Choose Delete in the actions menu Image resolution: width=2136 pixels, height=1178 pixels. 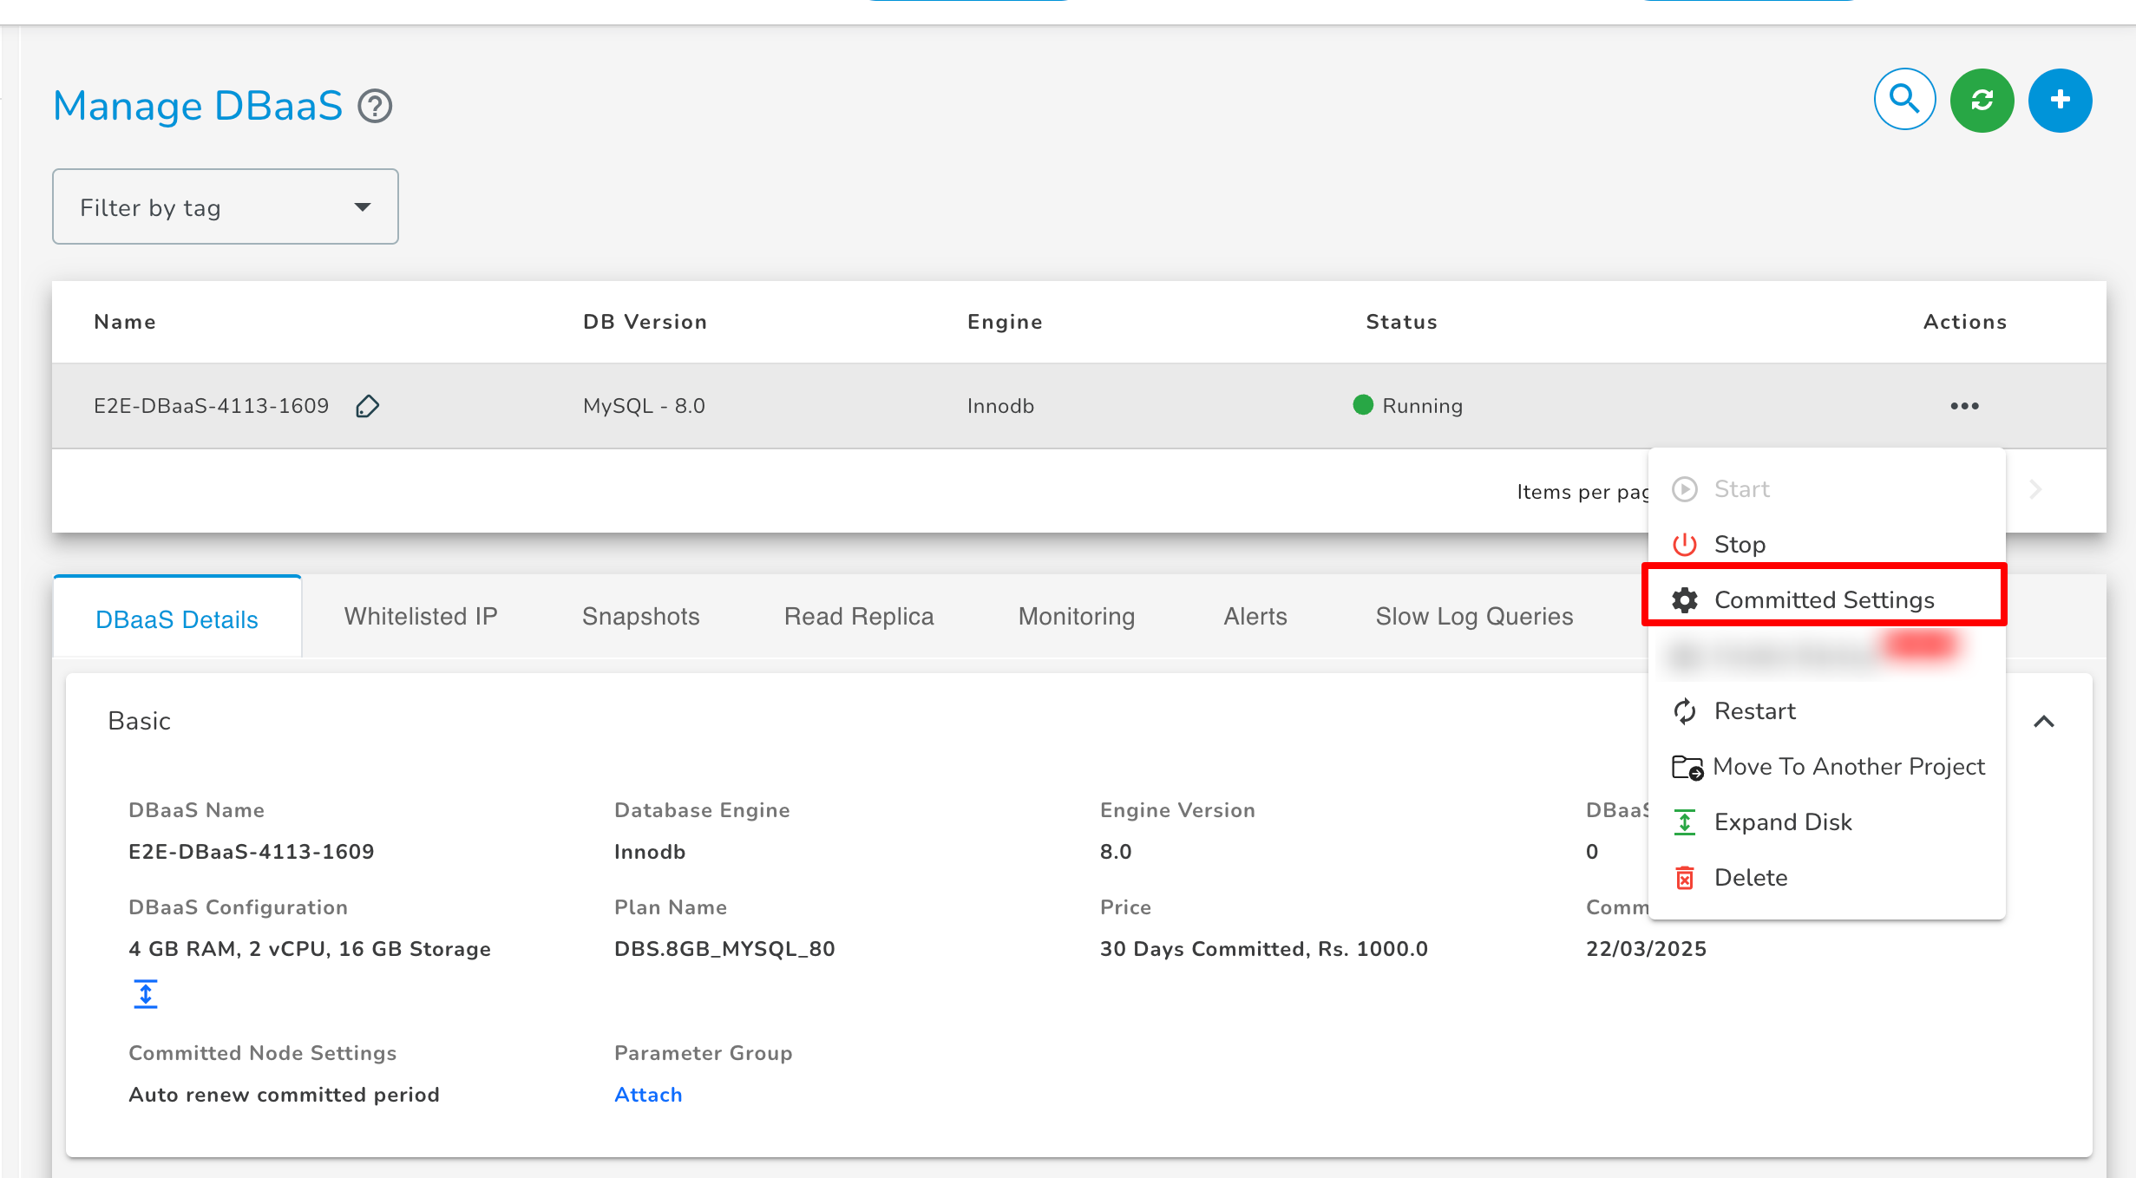(1827, 878)
